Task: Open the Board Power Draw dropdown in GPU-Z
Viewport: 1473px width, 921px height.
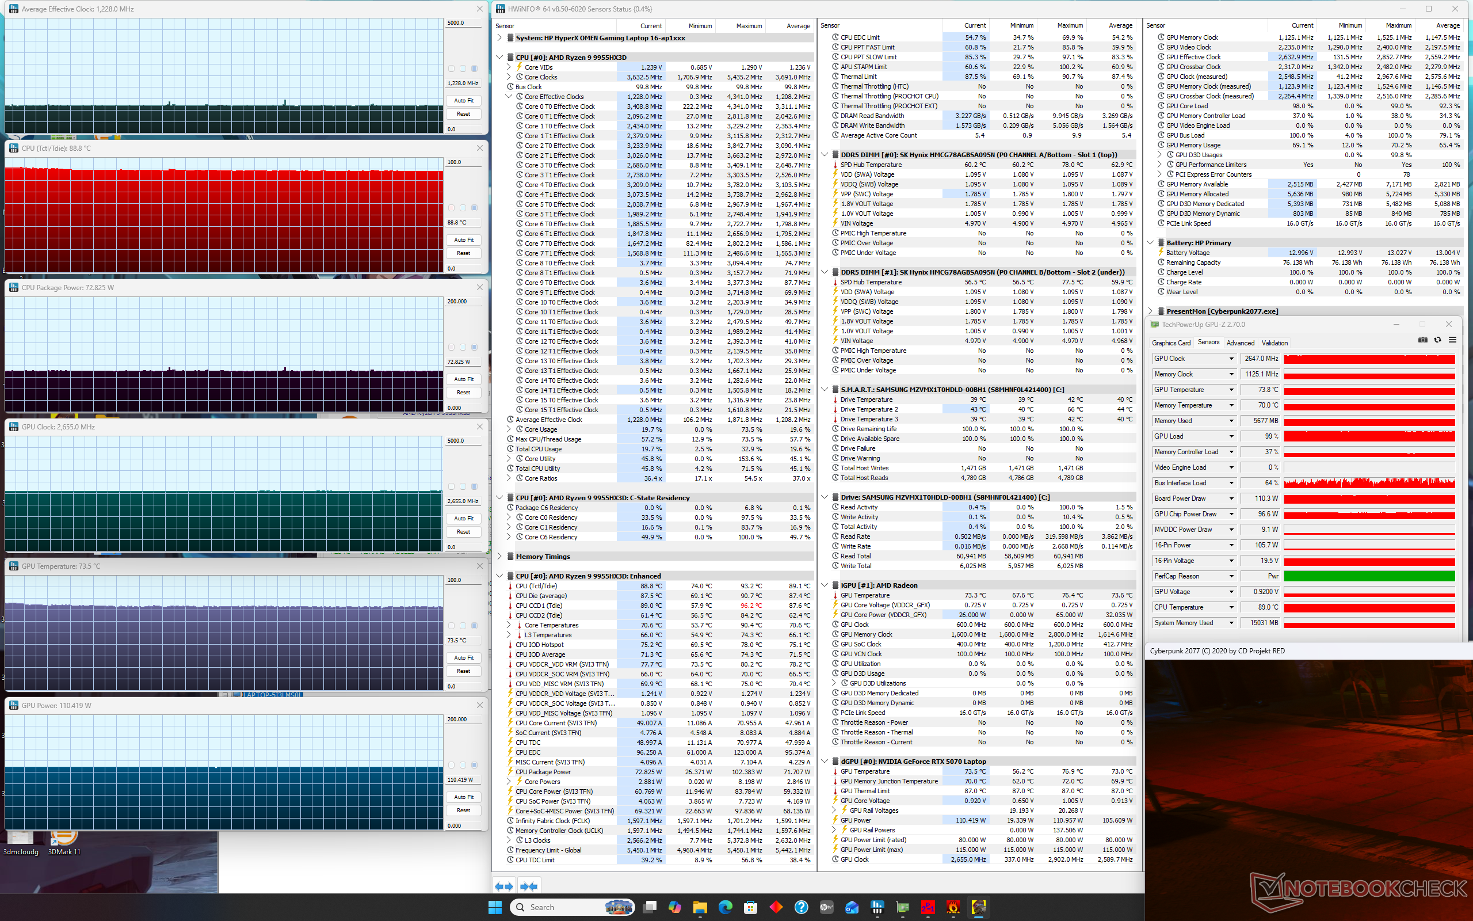Action: coord(1231,498)
